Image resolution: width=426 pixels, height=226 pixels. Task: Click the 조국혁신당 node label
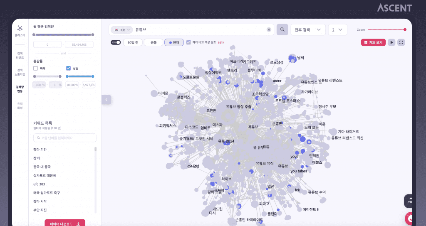point(260,94)
